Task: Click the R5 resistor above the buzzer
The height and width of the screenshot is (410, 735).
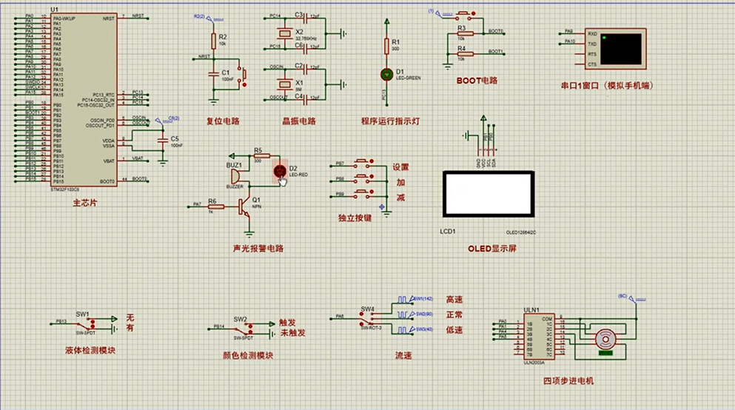Action: 261,156
